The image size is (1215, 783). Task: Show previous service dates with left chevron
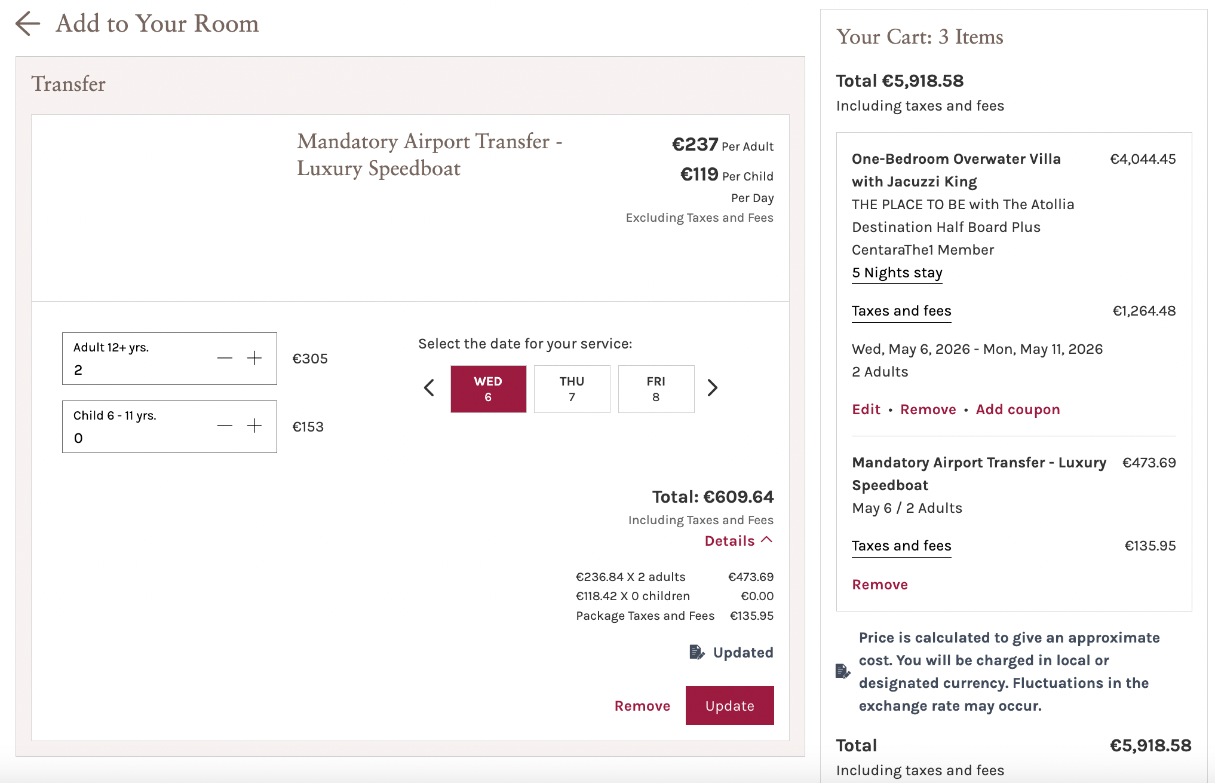429,388
